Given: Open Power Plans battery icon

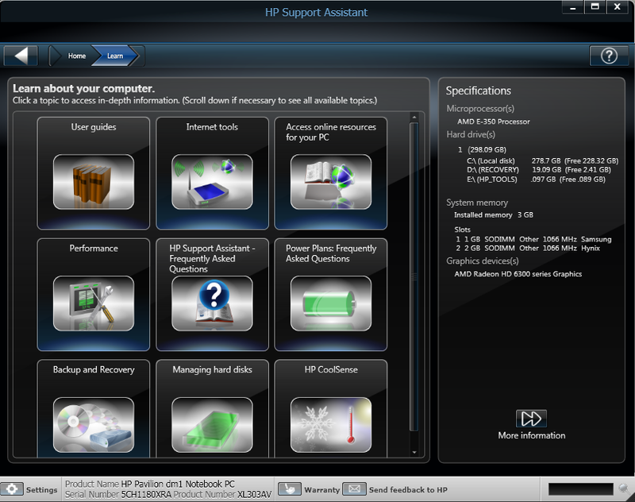Looking at the screenshot, I should click(x=330, y=303).
